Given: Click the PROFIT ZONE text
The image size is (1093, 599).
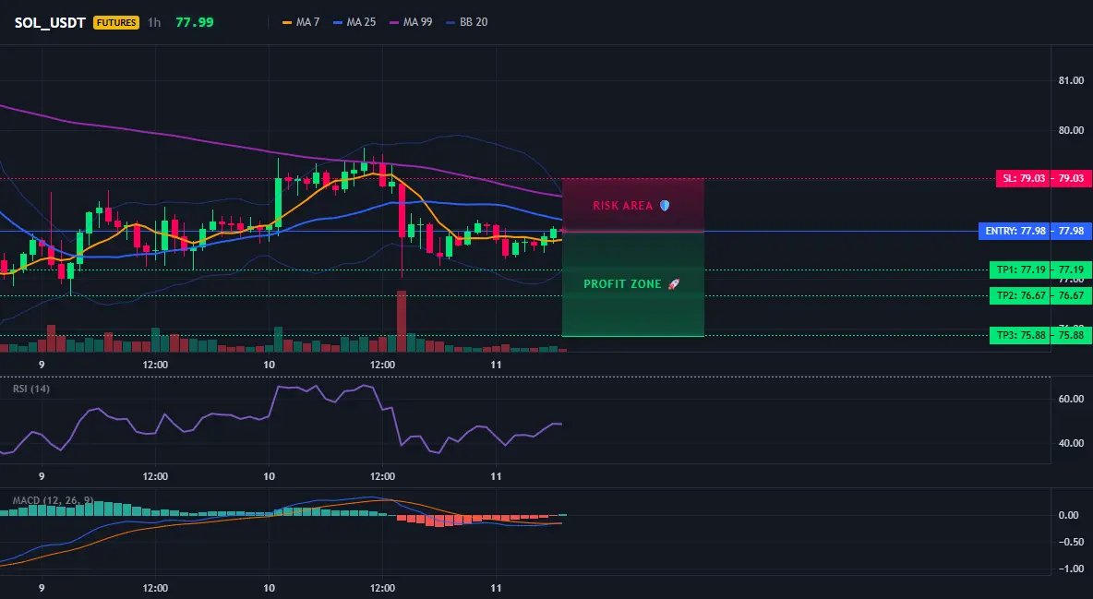Looking at the screenshot, I should tap(622, 284).
